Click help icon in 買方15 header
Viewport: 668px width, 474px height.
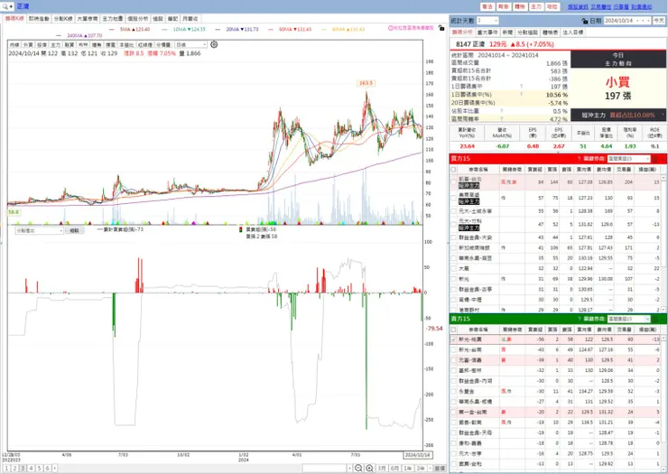(x=579, y=159)
